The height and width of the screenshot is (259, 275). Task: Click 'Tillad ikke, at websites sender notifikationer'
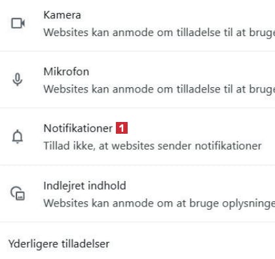tap(153, 146)
